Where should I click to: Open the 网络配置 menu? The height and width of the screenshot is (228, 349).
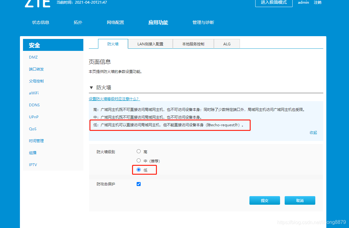pyautogui.click(x=115, y=22)
